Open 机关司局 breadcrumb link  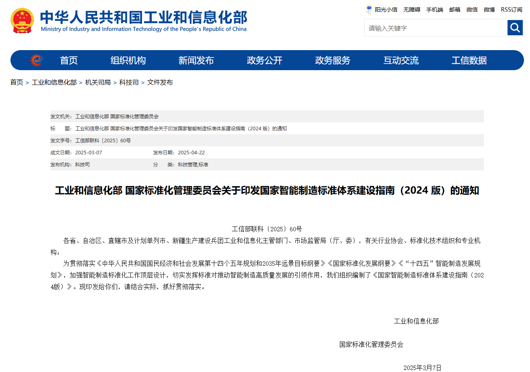98,82
